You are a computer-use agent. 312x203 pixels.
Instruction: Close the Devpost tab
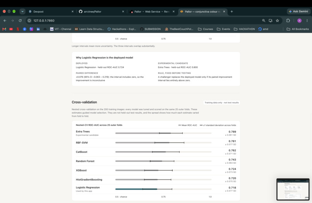[x=72, y=12]
